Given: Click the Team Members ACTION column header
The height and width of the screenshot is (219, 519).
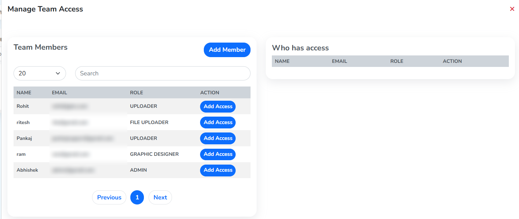Looking at the screenshot, I should 210,93.
